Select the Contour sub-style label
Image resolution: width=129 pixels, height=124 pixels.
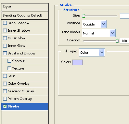[18, 61]
